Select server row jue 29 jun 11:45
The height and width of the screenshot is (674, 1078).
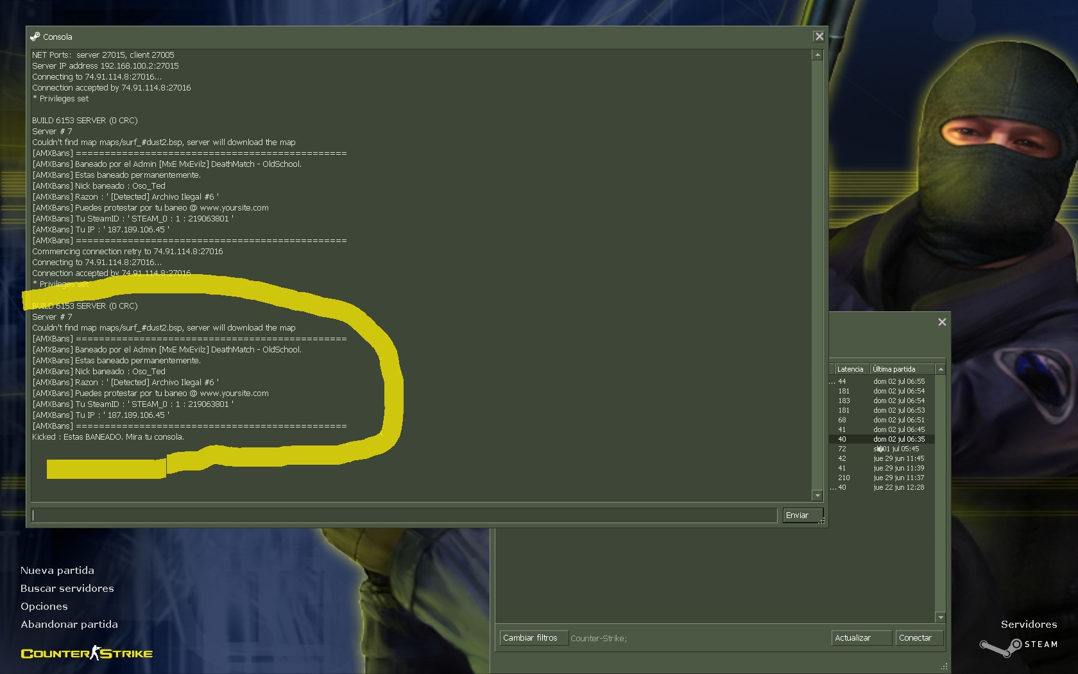click(882, 458)
